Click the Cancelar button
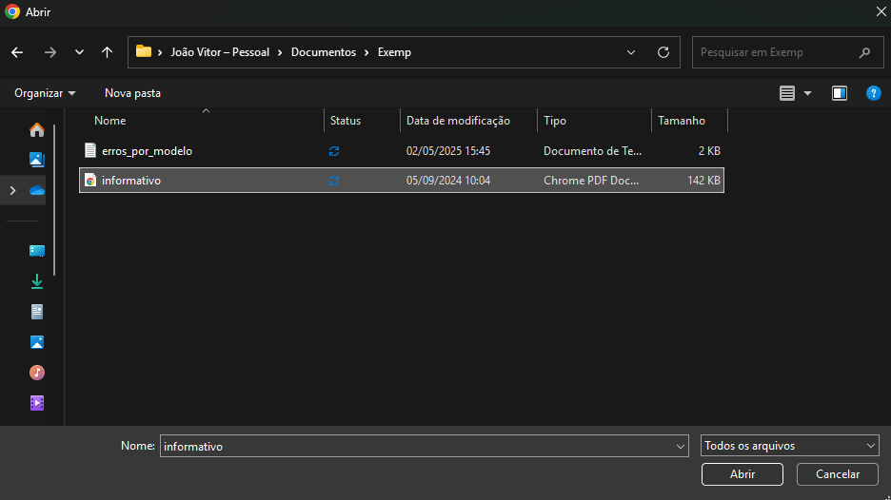Image resolution: width=891 pixels, height=500 pixels. tap(838, 474)
